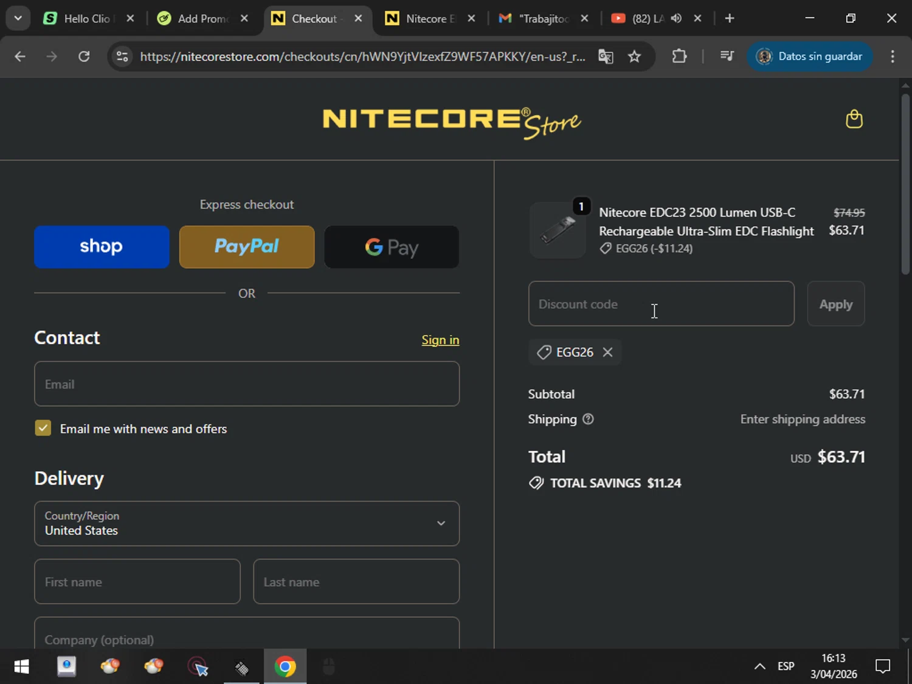Apply the discount code
This screenshot has width=912, height=684.
click(x=836, y=304)
